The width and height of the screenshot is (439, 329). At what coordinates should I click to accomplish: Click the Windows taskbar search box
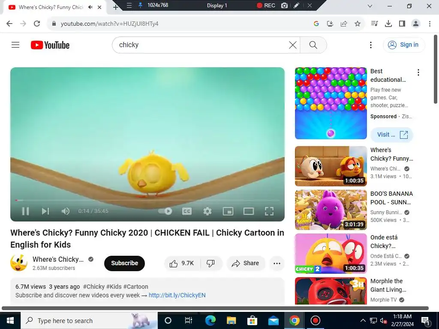tap(89, 320)
